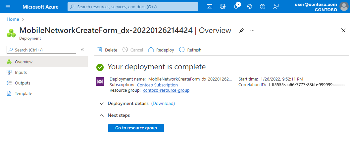Collapse the Next steps section
350x164 pixels.
pyautogui.click(x=102, y=115)
